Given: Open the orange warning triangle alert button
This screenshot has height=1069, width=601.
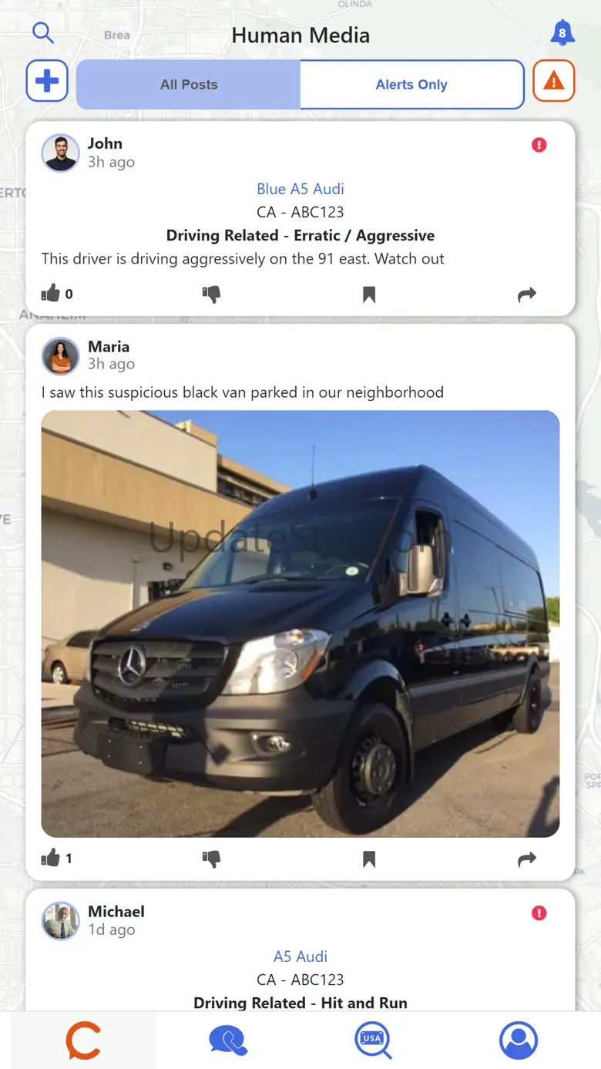Looking at the screenshot, I should coord(554,81).
